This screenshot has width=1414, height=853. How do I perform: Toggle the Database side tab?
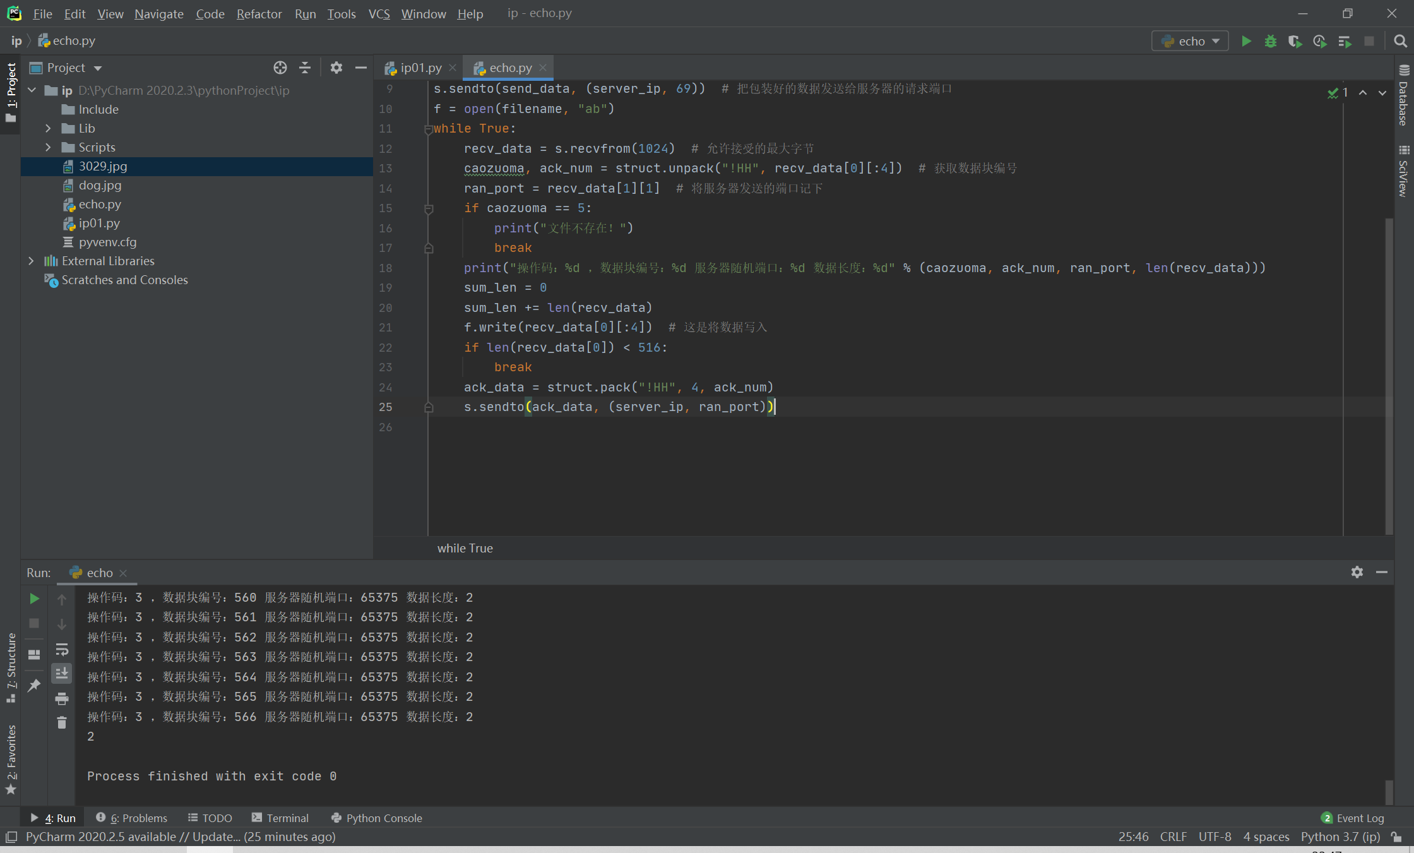click(x=1404, y=96)
